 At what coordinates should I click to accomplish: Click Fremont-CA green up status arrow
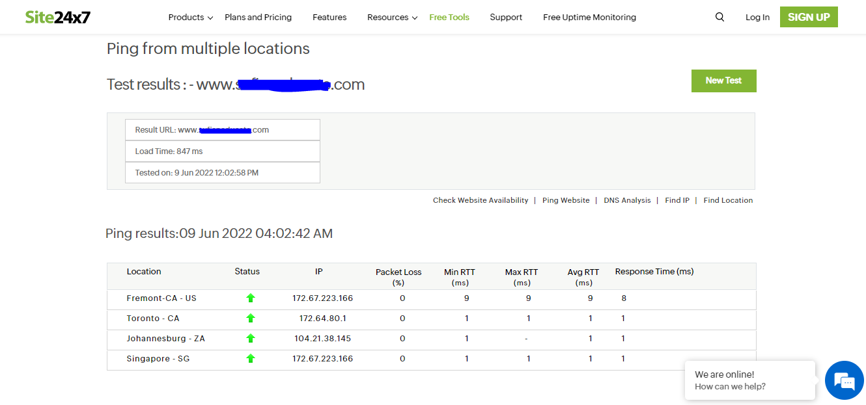(x=251, y=298)
